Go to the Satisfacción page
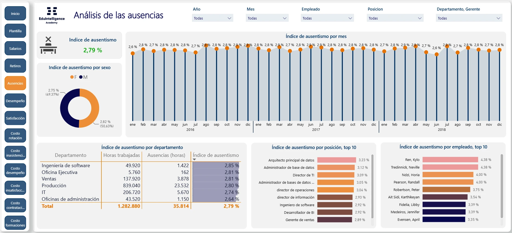This screenshot has height=233, width=512. (x=15, y=118)
